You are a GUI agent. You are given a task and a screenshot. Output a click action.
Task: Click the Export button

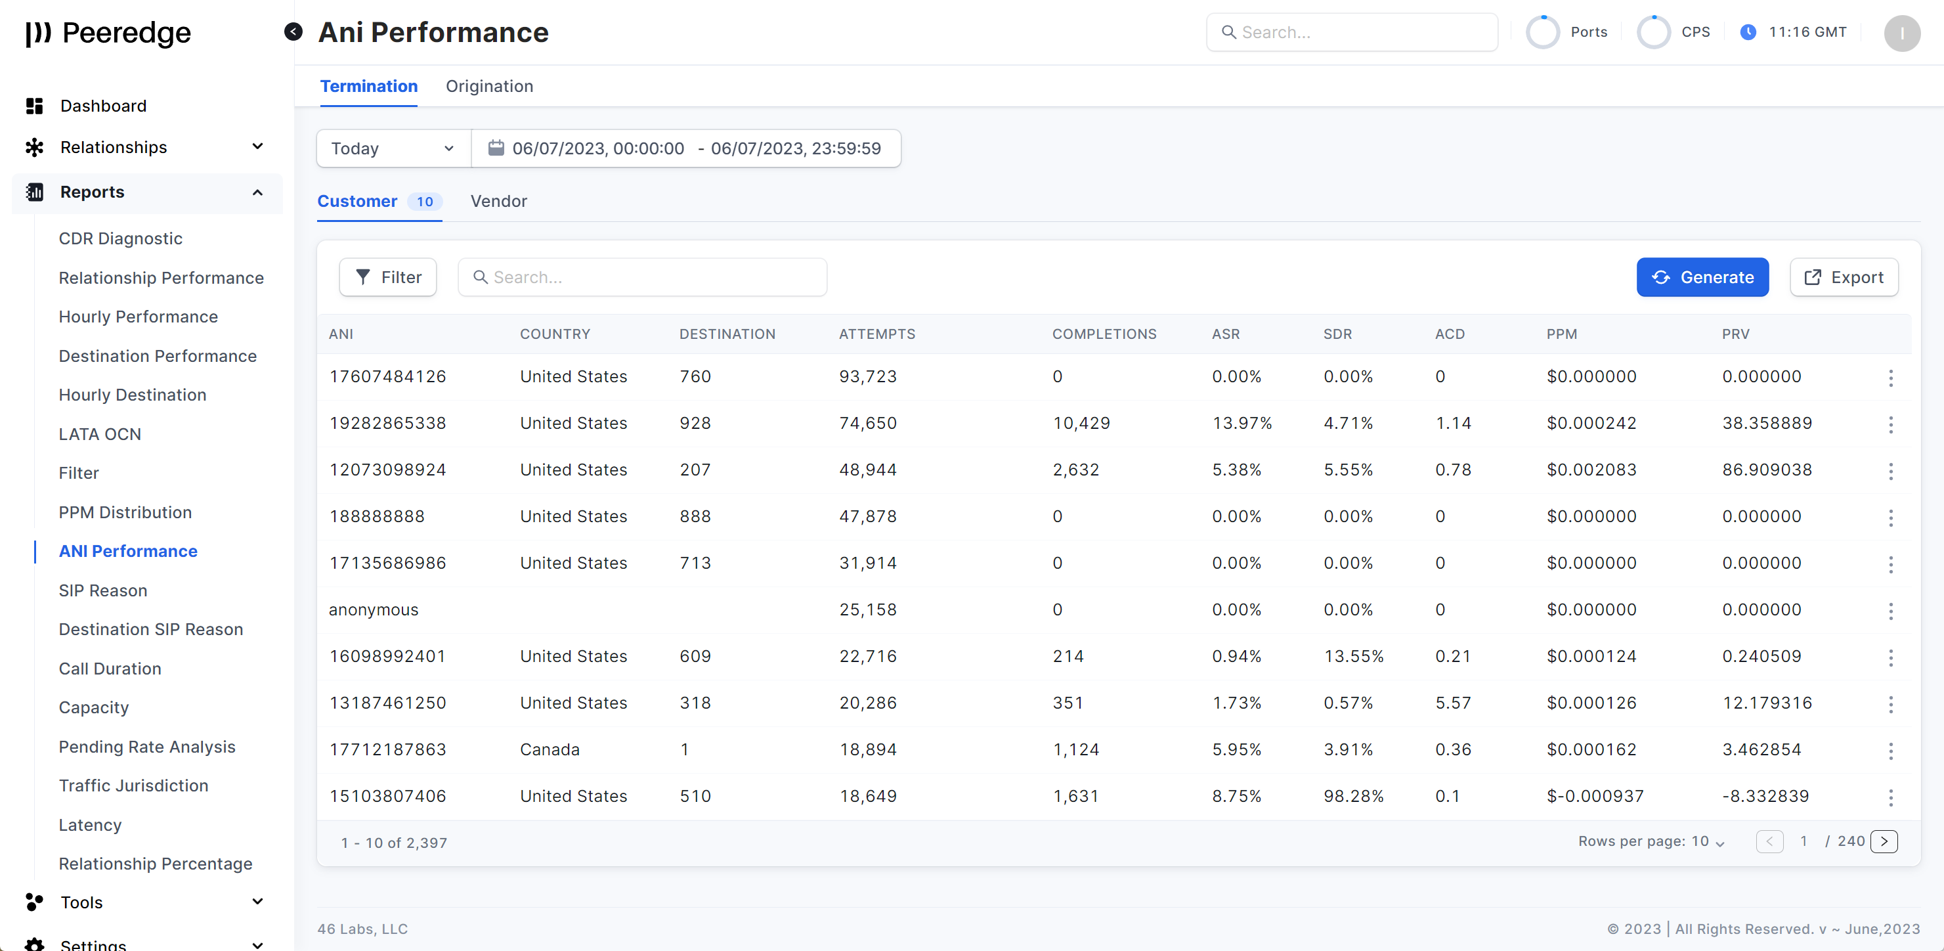click(x=1844, y=277)
